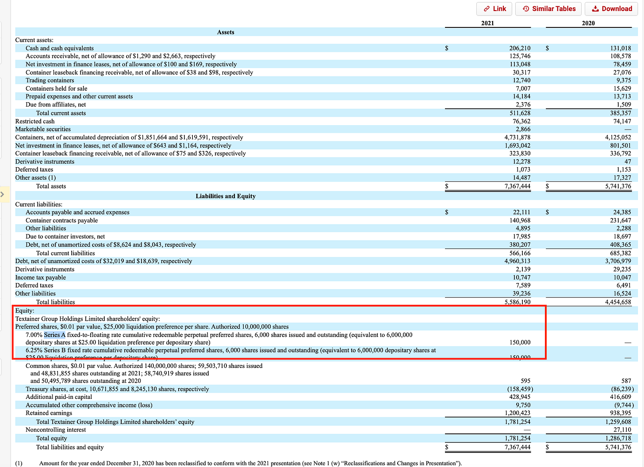The height and width of the screenshot is (467, 644).
Task: Click the Additional paid-in capital label
Action: click(59, 397)
